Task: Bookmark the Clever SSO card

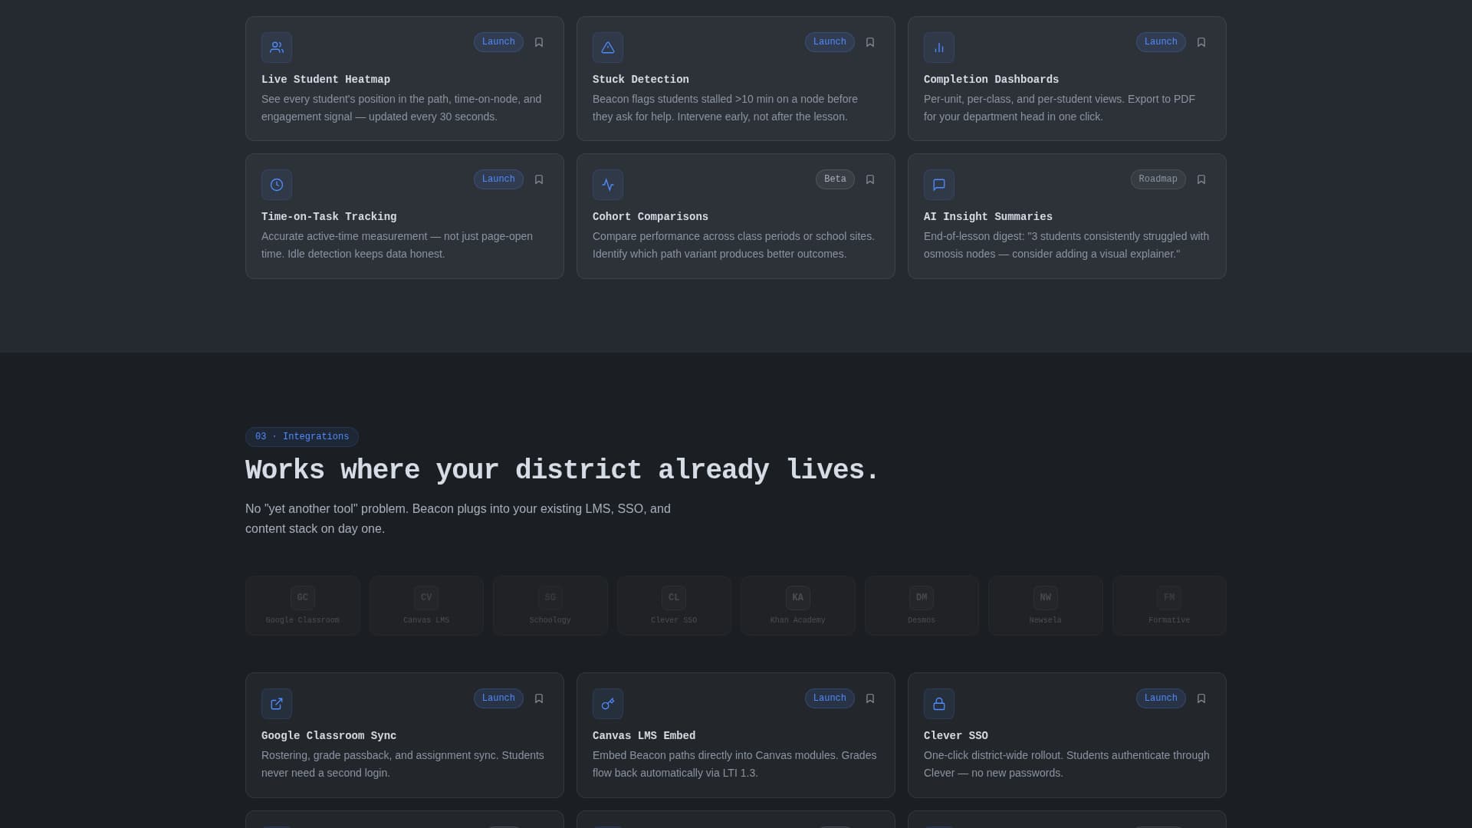Action: tap(1201, 698)
